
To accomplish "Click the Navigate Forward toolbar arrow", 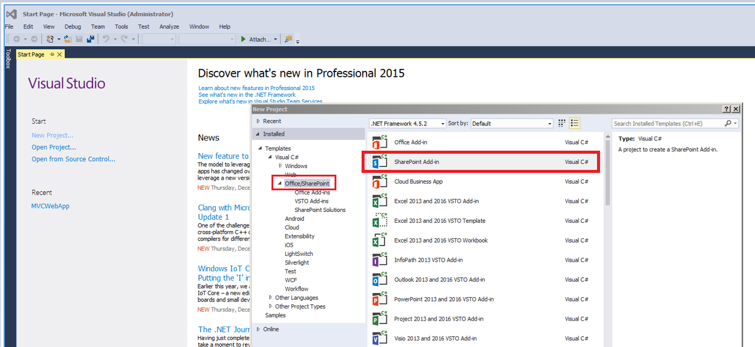I will pyautogui.click(x=34, y=39).
